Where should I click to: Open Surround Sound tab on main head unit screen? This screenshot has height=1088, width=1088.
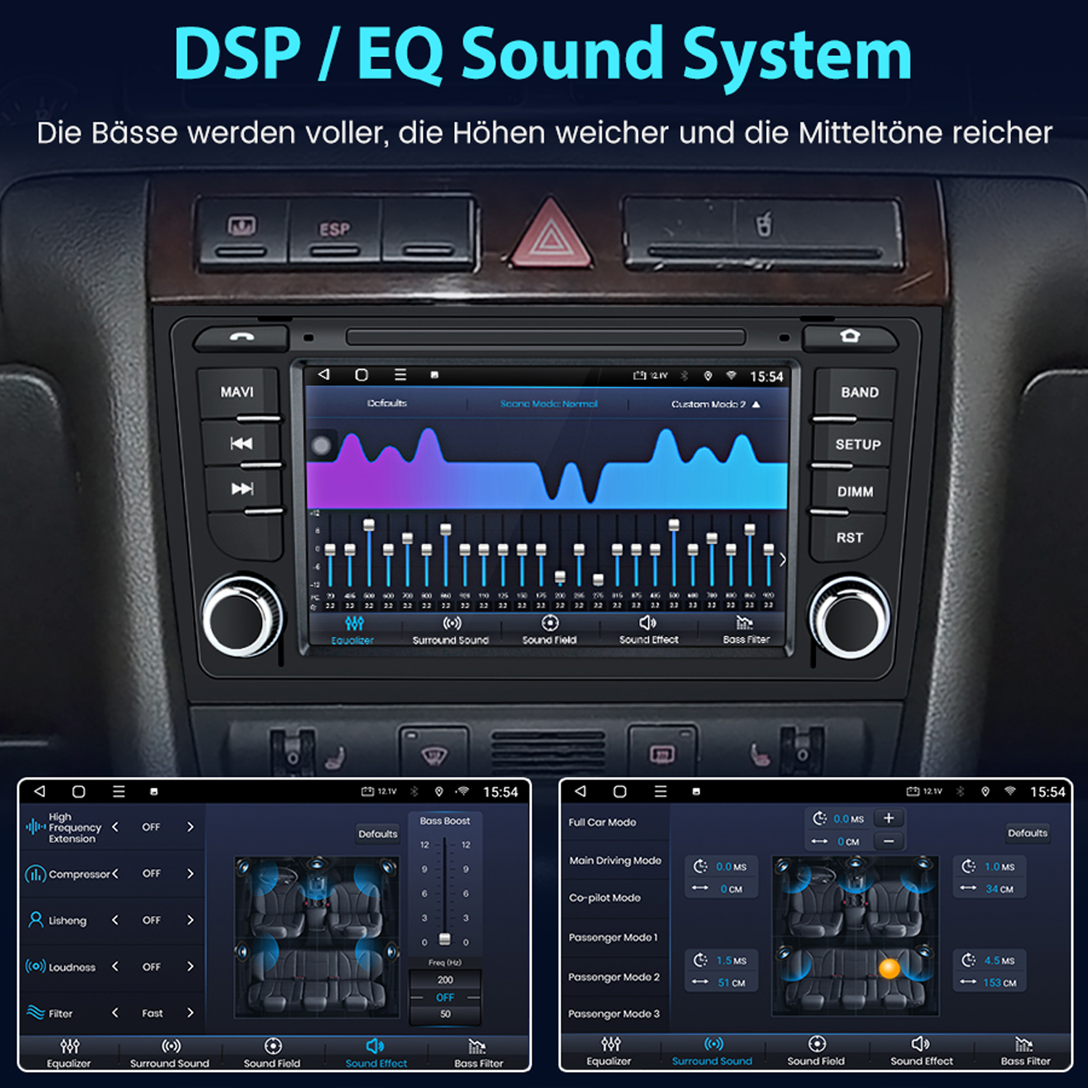pyautogui.click(x=450, y=630)
